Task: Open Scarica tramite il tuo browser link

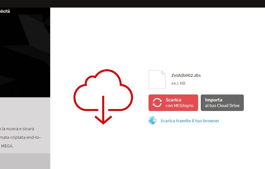Action: pyautogui.click(x=190, y=121)
